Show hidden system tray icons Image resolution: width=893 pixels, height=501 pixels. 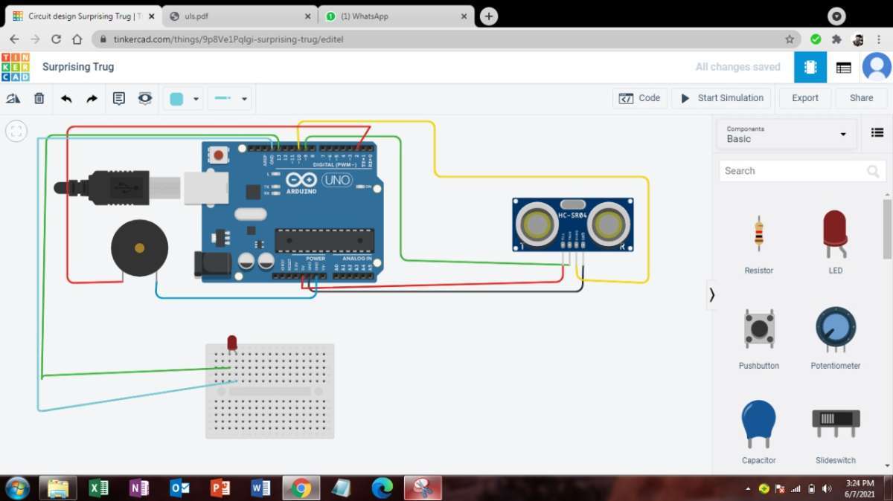click(x=748, y=488)
